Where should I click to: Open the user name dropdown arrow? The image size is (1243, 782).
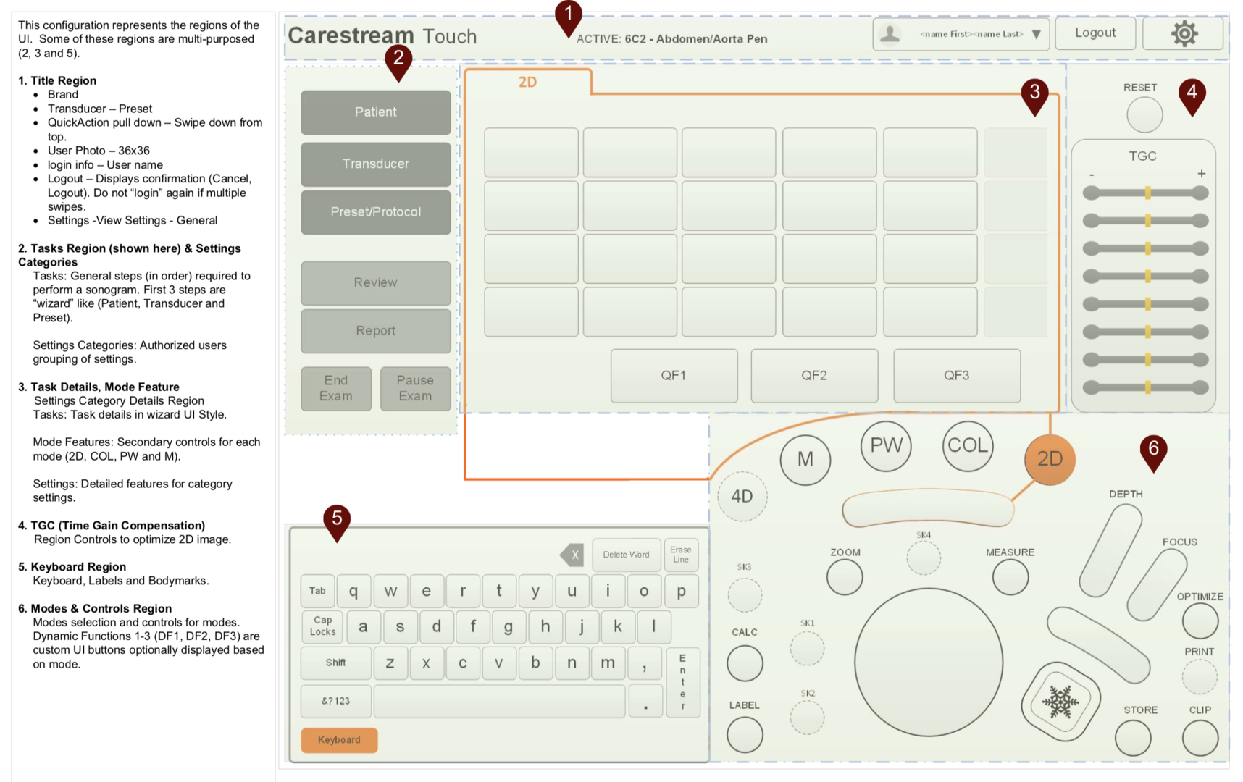(1037, 34)
